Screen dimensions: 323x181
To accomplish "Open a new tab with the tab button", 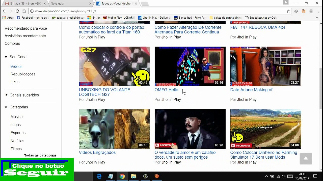I will point(145,4).
